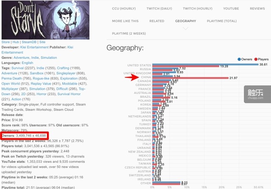Open the More Like This tab
Screen dimensions: 271x189
pos(125,20)
